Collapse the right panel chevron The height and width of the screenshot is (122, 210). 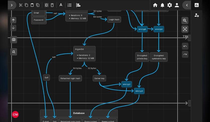(187, 5)
